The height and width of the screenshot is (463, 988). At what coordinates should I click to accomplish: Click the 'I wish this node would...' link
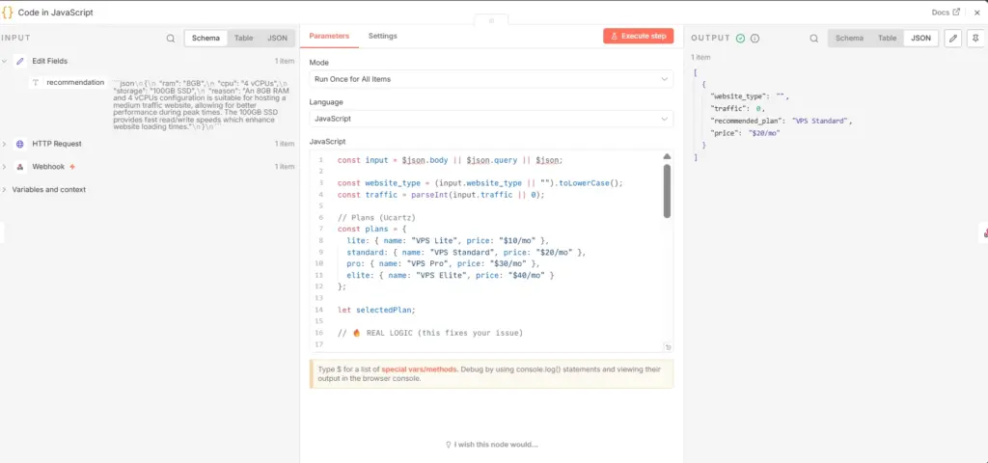point(491,444)
